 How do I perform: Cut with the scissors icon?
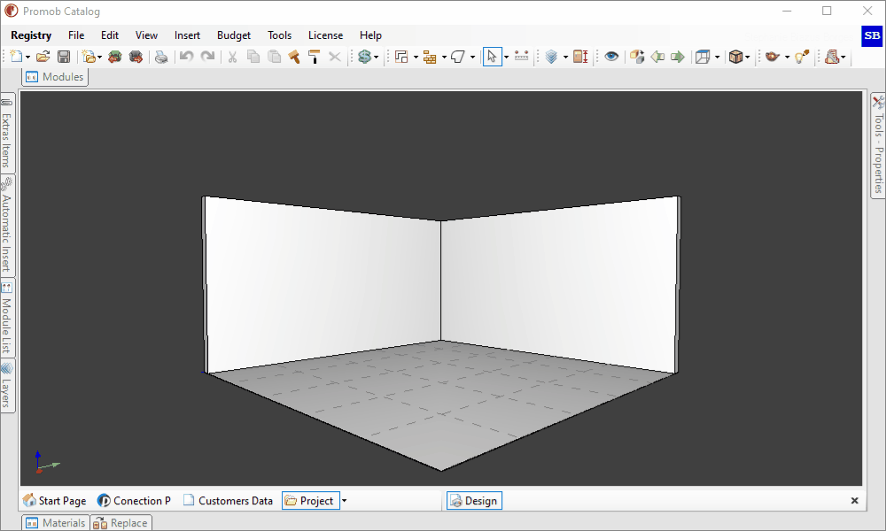point(232,57)
